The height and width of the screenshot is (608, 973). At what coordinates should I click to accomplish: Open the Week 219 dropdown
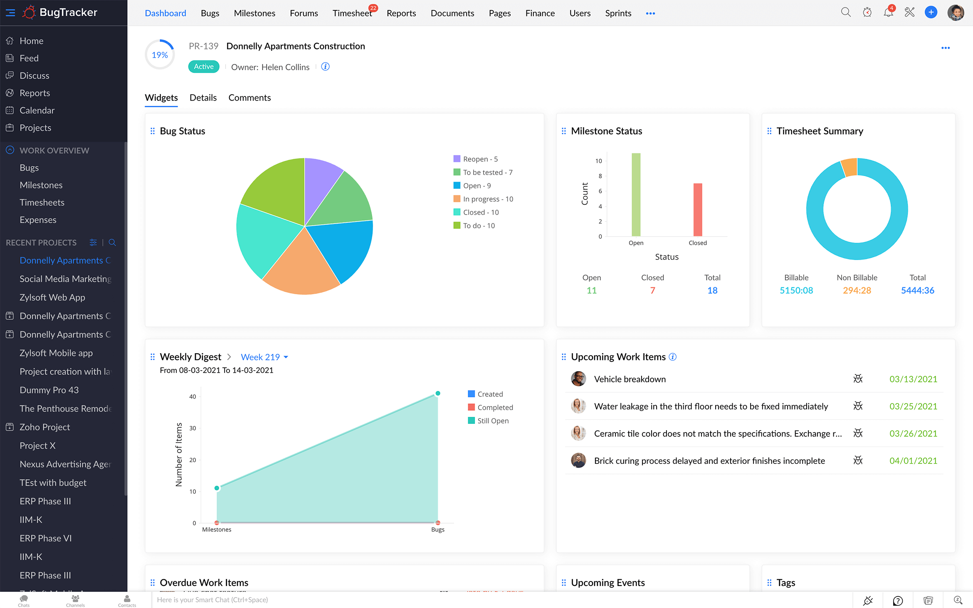[264, 357]
